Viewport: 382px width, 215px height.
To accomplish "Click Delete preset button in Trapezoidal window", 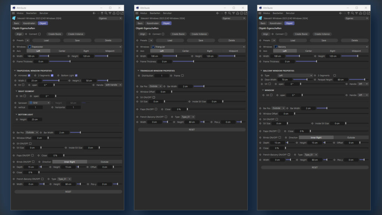I will tap(108, 40).
